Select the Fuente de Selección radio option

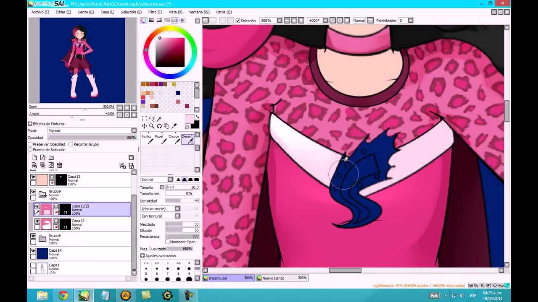point(30,150)
